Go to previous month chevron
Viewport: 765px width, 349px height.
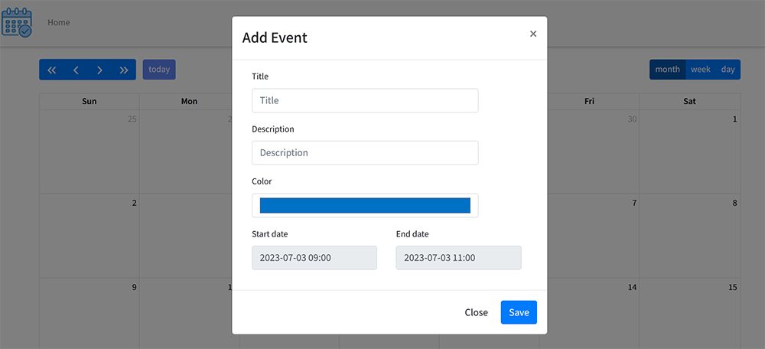coord(76,70)
